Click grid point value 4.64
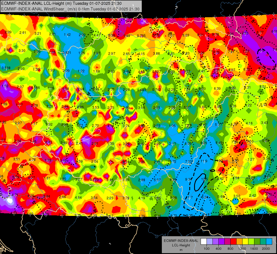The width and height of the screenshot is (277, 254). pyautogui.click(x=78, y=198)
